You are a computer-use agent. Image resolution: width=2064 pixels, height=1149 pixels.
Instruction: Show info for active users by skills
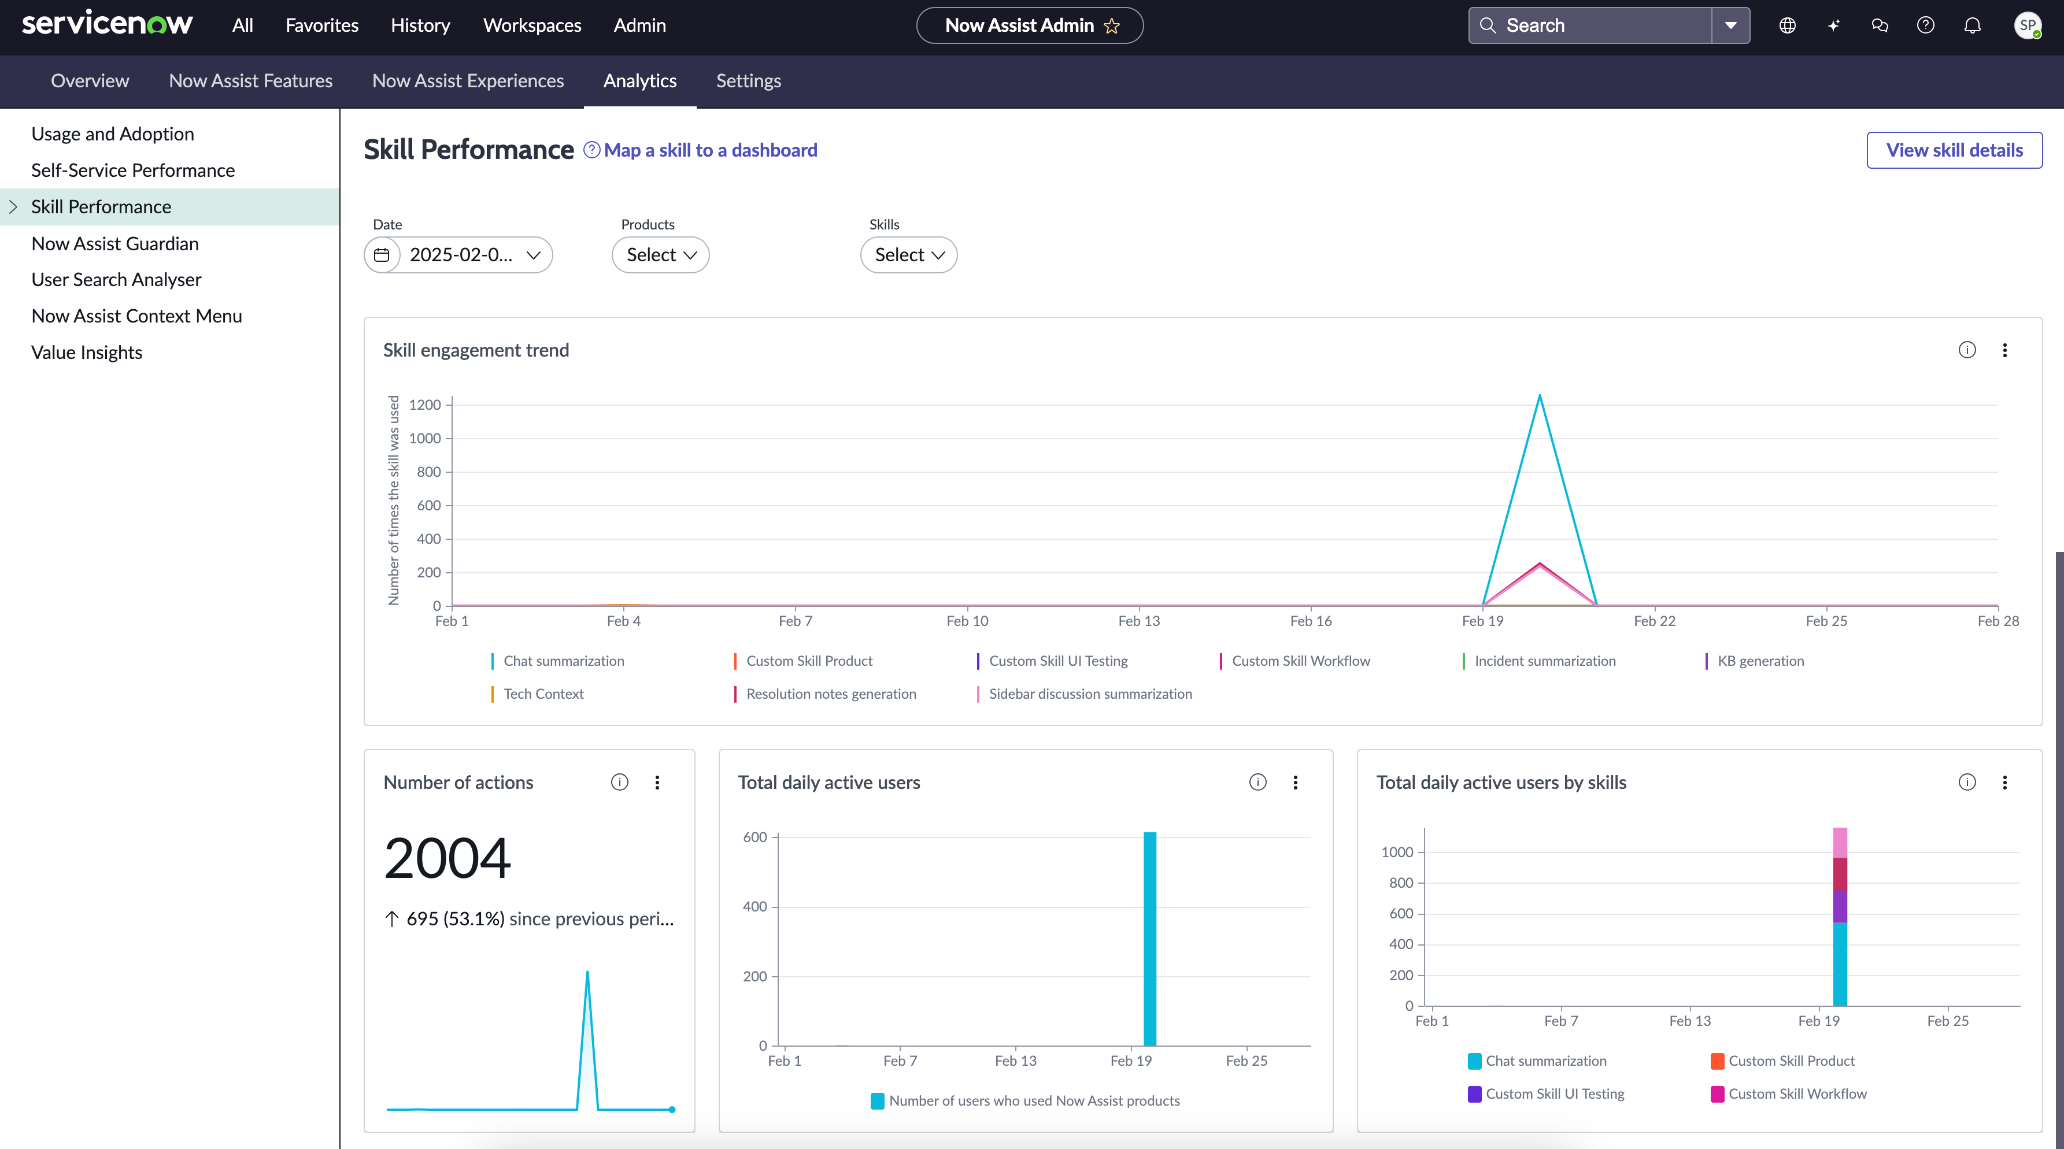pos(1967,782)
